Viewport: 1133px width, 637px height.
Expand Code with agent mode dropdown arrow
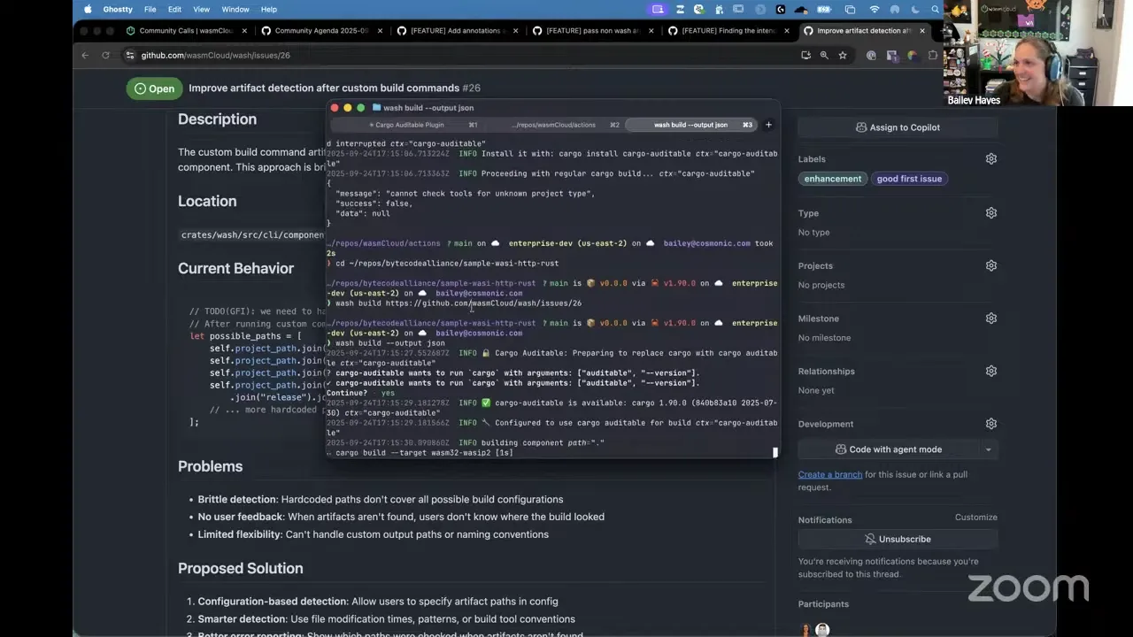(x=988, y=449)
